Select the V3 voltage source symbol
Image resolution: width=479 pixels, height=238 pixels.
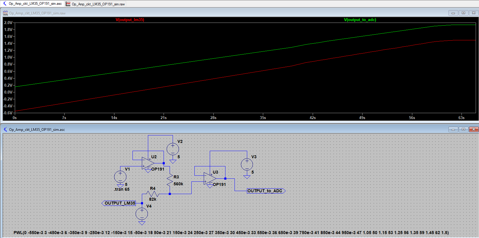[x=247, y=164]
